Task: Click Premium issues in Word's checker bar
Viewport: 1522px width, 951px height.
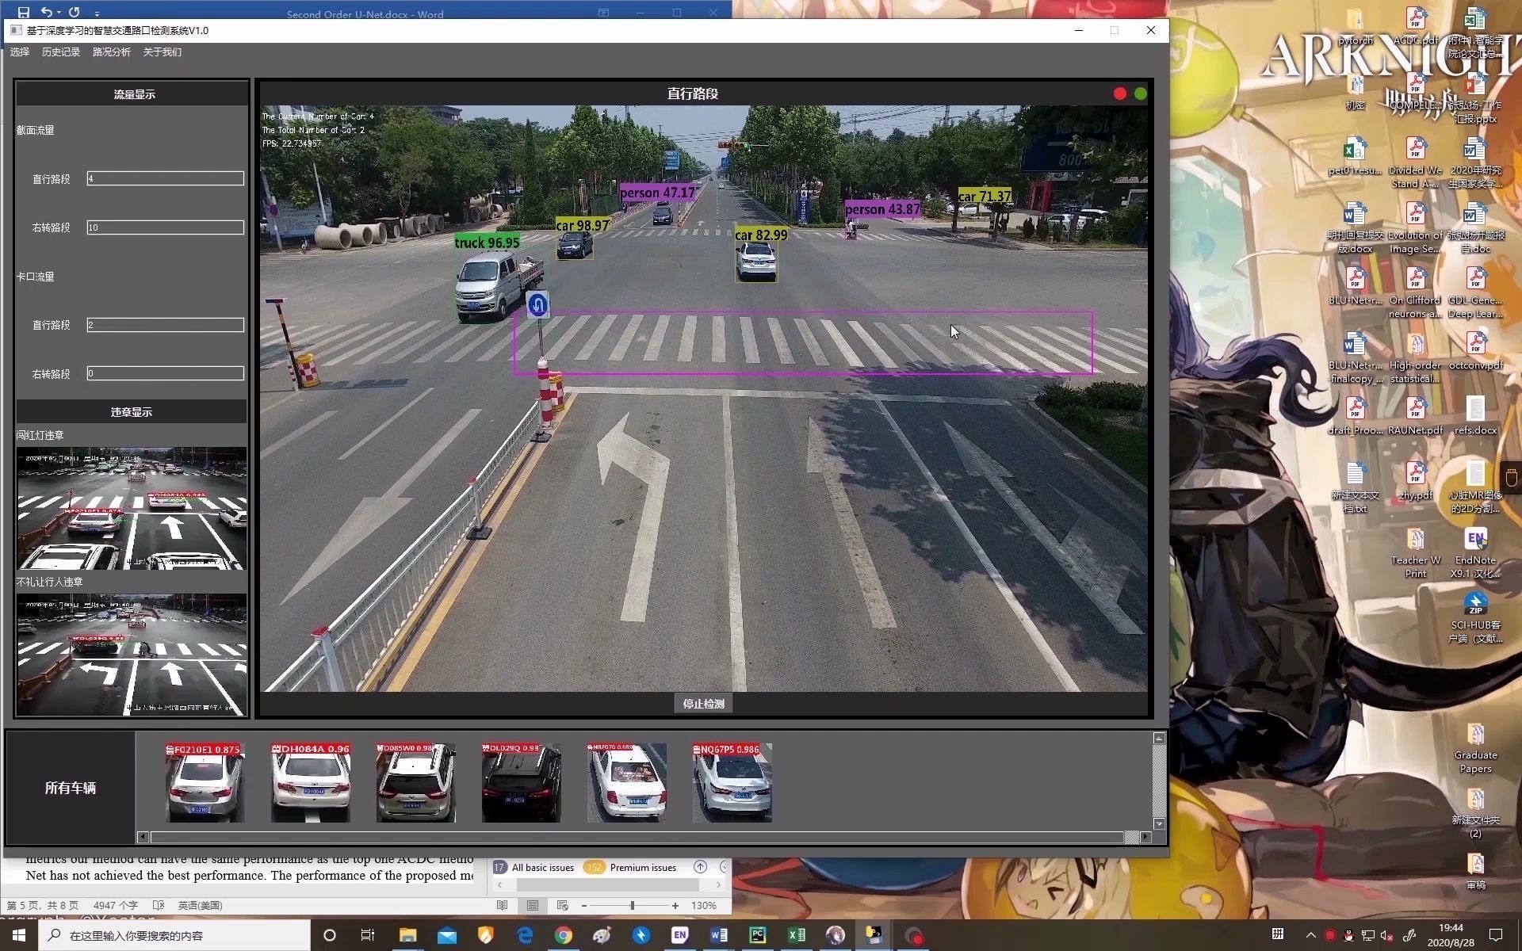Action: pyautogui.click(x=631, y=868)
